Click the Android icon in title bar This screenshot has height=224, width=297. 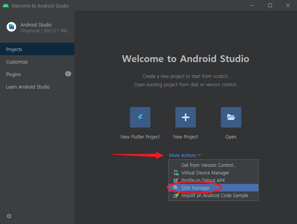[x=6, y=5]
